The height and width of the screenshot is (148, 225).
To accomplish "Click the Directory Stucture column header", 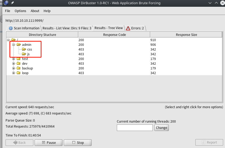I will tap(42, 35).
